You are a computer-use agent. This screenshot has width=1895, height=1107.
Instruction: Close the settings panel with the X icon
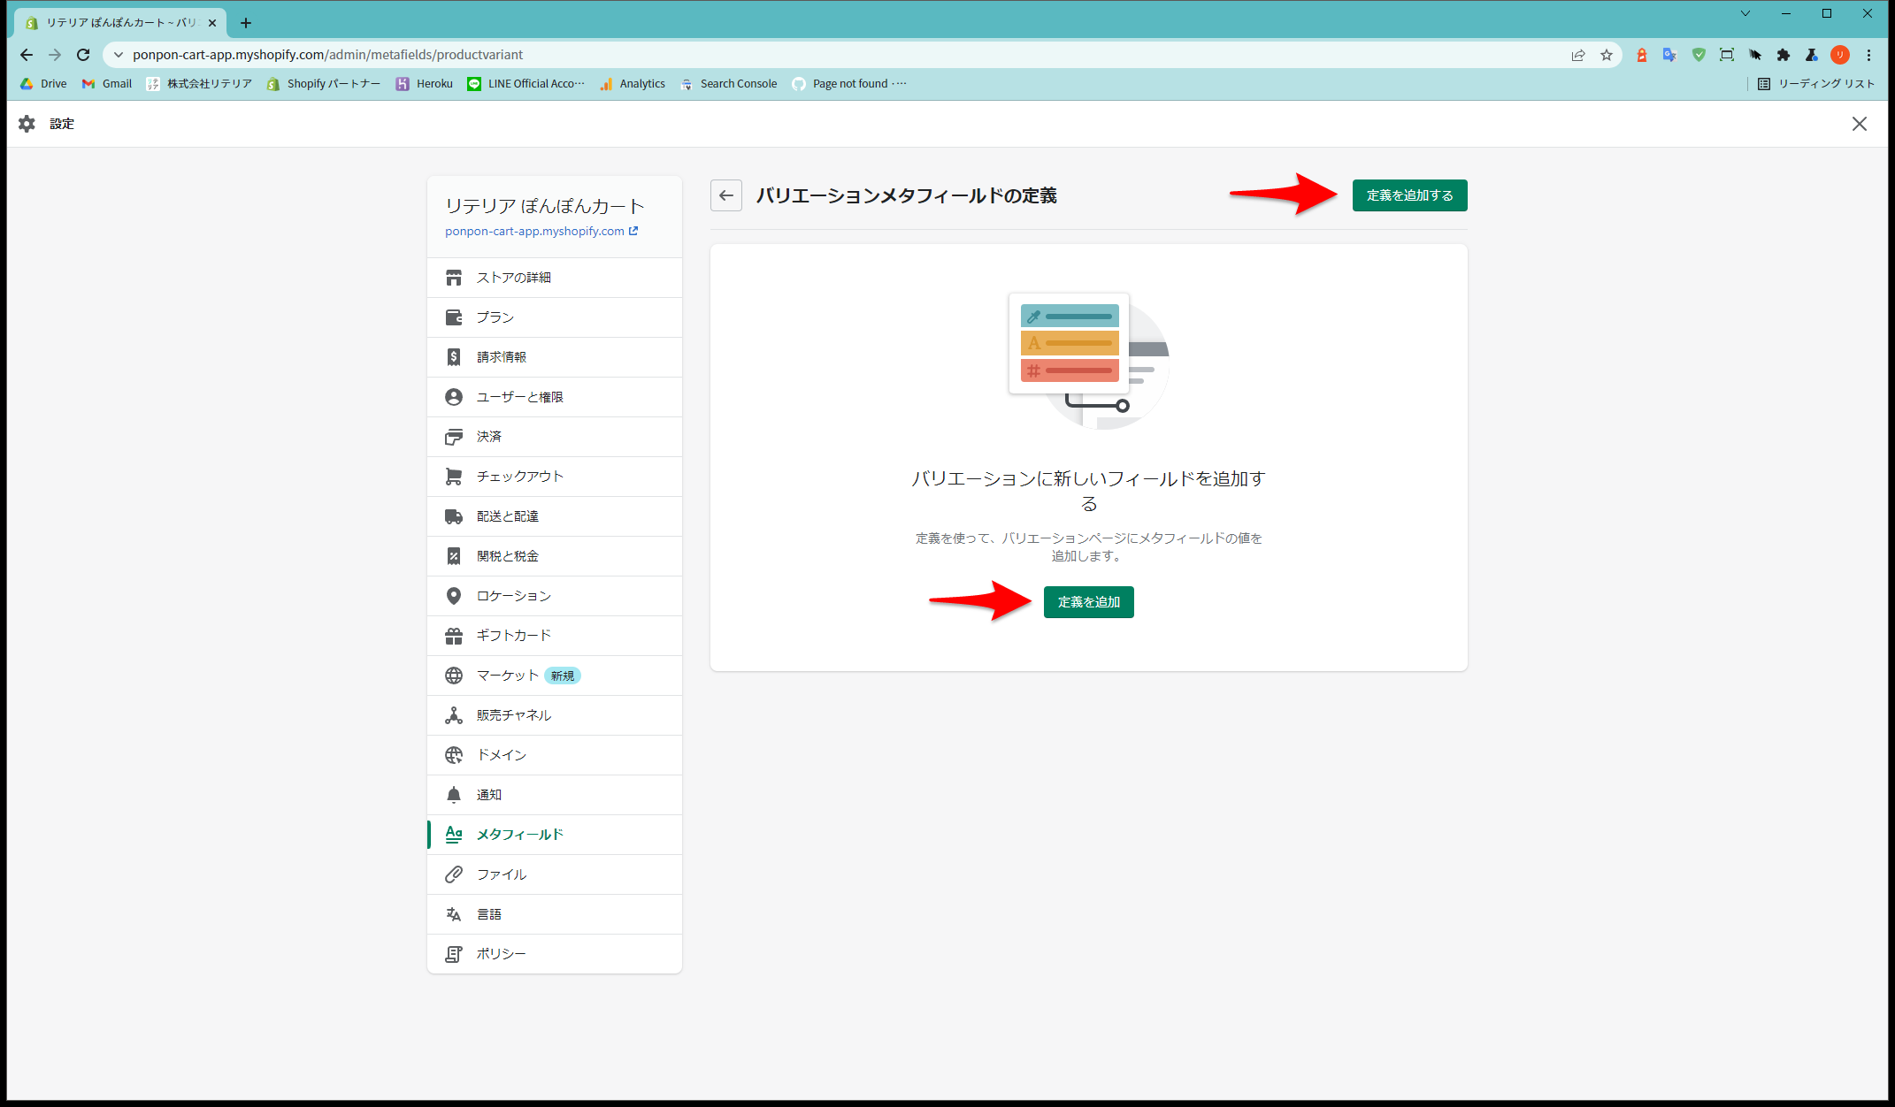click(1859, 124)
